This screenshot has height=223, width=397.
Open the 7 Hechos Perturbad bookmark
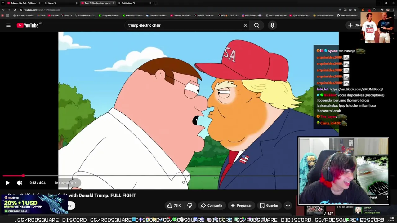pyautogui.click(x=181, y=15)
